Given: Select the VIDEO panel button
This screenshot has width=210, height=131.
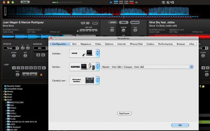Looking at the screenshot, I should point(124,22).
